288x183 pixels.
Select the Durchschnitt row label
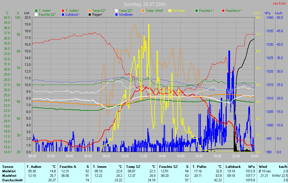click(12, 180)
